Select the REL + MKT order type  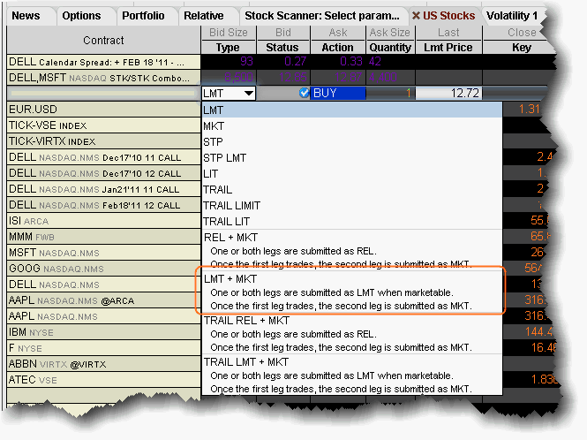point(352,250)
